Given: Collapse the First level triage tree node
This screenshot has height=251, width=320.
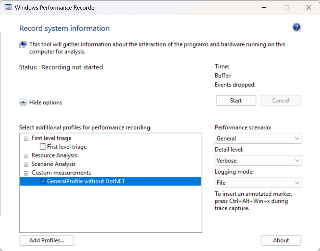Looking at the screenshot, I should (x=26, y=138).
